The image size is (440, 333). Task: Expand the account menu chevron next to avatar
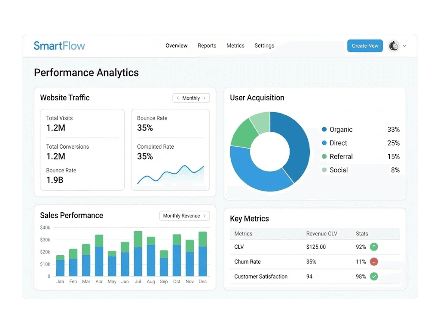pyautogui.click(x=404, y=46)
